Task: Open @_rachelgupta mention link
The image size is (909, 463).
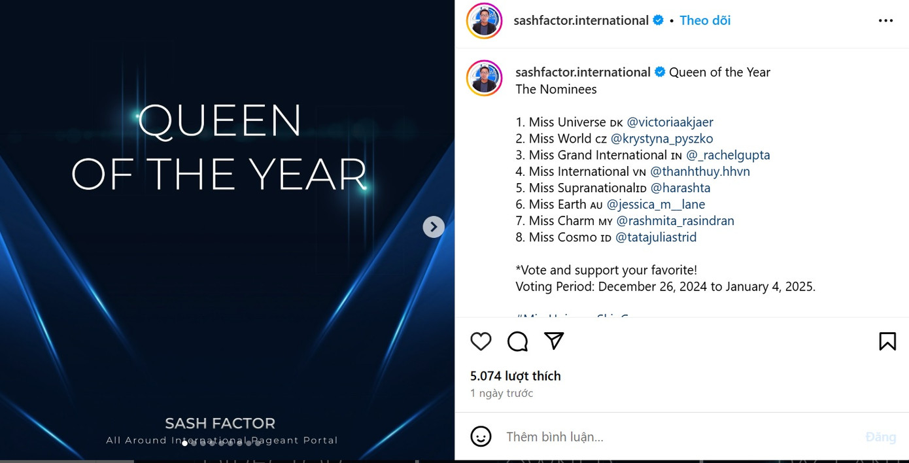Action: [x=729, y=155]
